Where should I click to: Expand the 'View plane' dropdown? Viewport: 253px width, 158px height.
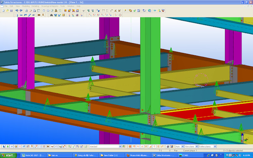coord(197,147)
